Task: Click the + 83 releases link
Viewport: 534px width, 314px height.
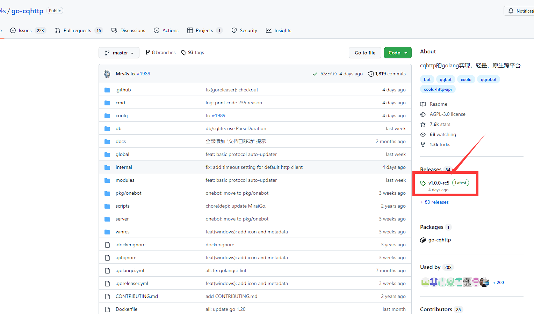Action: [x=434, y=202]
